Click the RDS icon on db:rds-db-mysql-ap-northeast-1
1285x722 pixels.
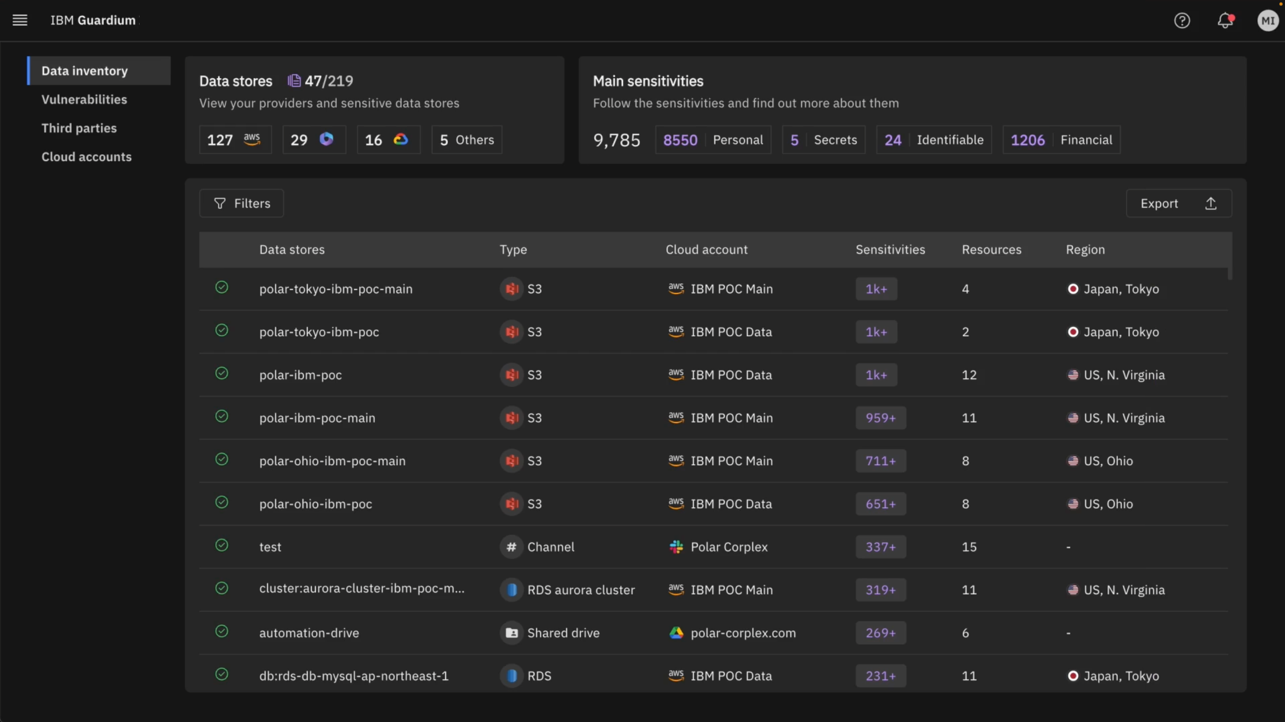pyautogui.click(x=511, y=675)
